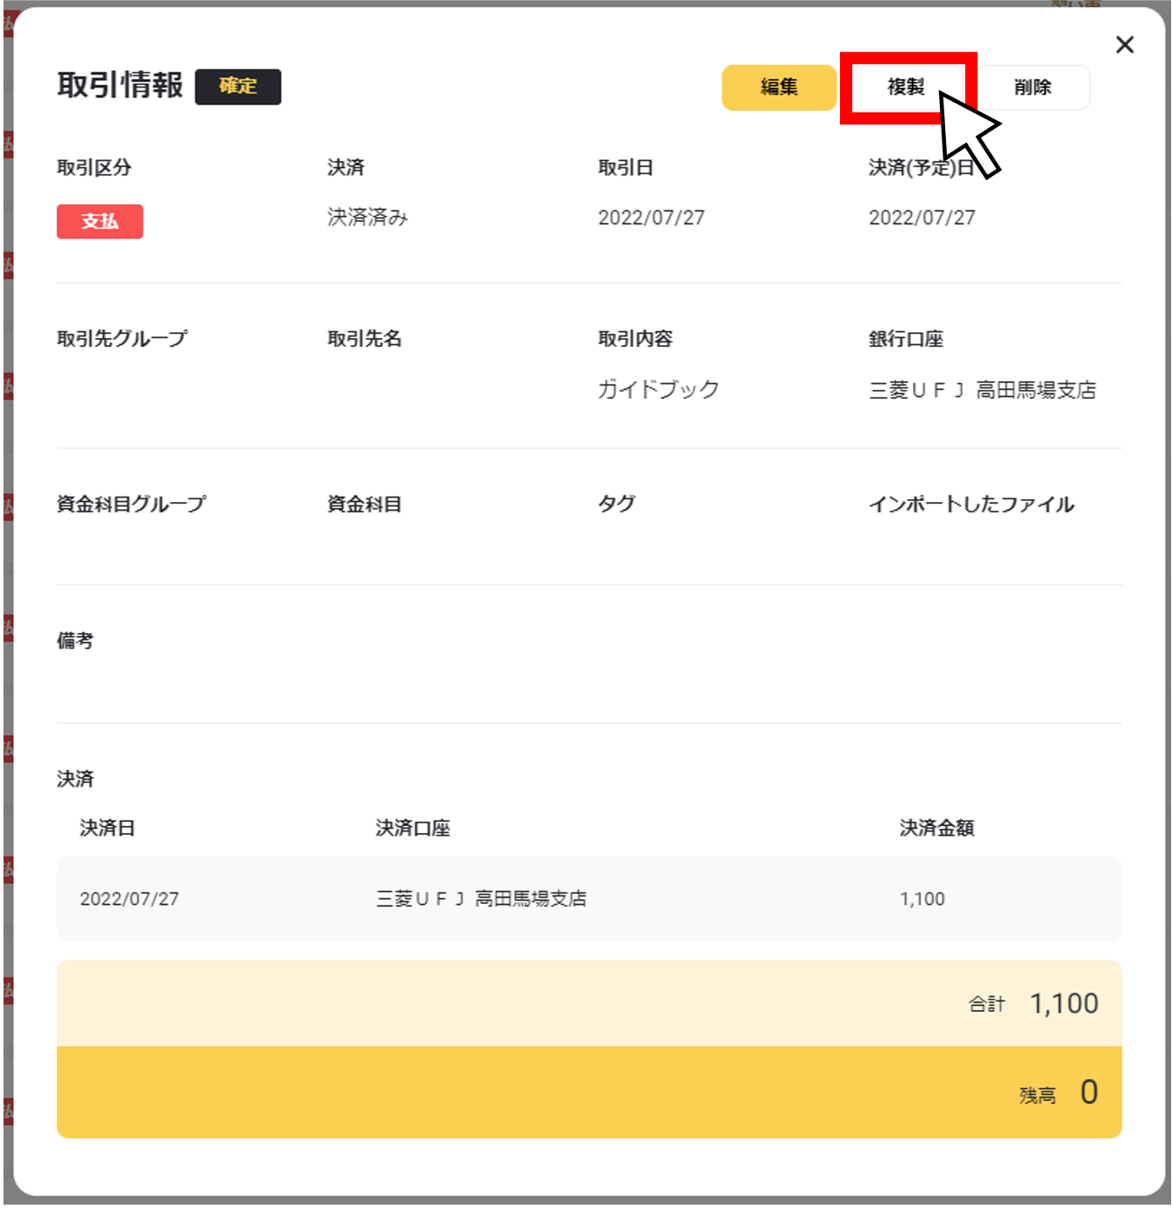1172x1208 pixels.
Task: Click the 取引区分 label
Action: (95, 167)
